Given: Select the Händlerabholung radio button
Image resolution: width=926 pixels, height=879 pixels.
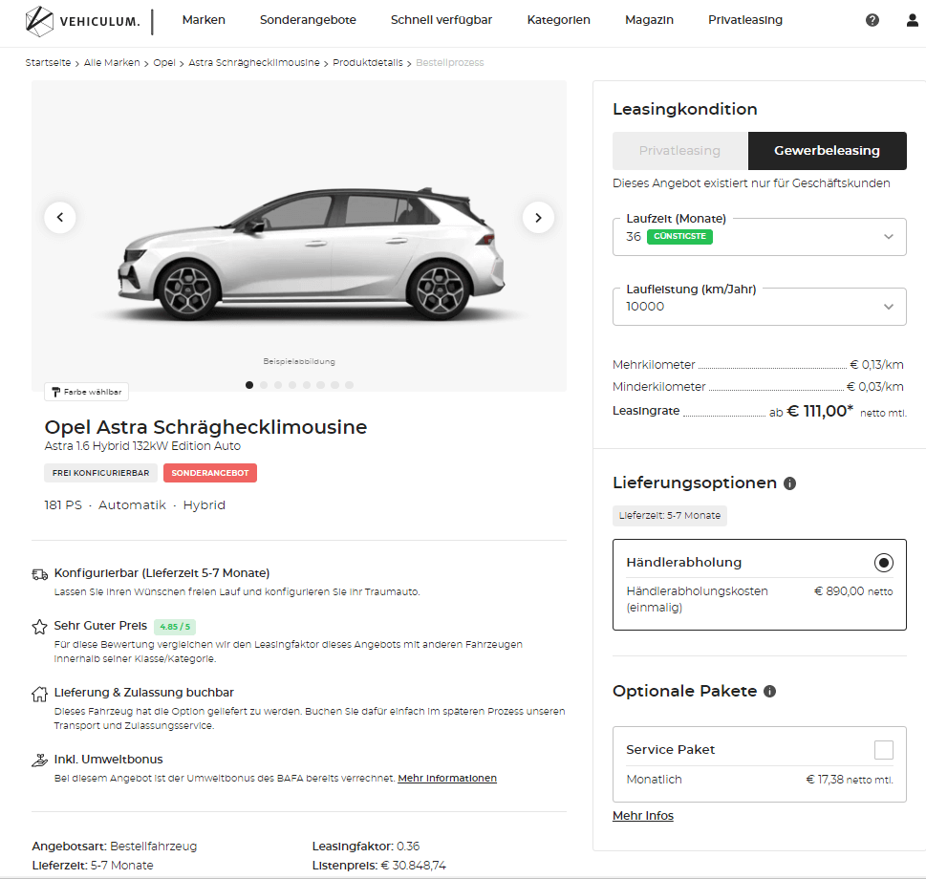Looking at the screenshot, I should [x=884, y=563].
